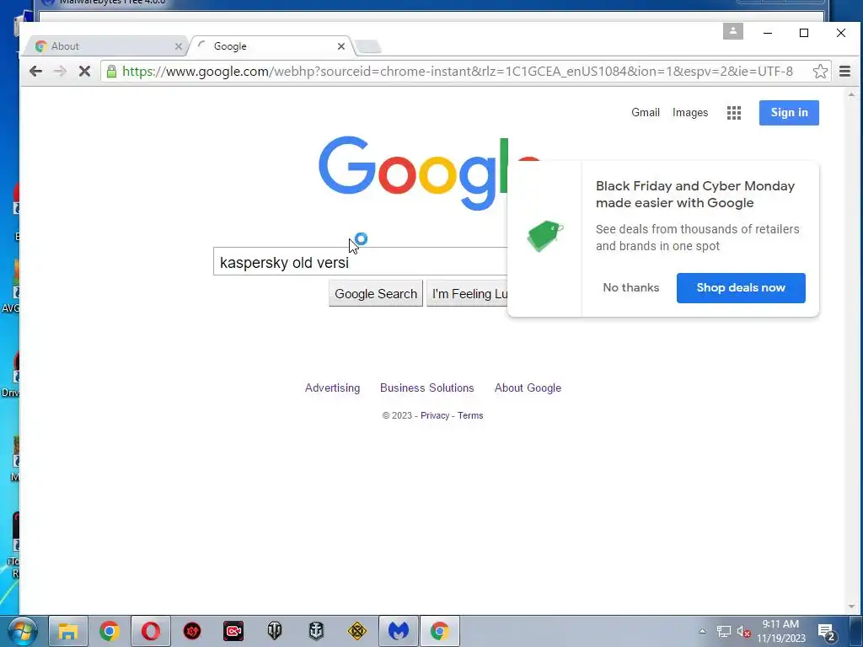Screen dimensions: 863x647
Task: Open the first Chrome taskbar icon
Action: (109, 631)
